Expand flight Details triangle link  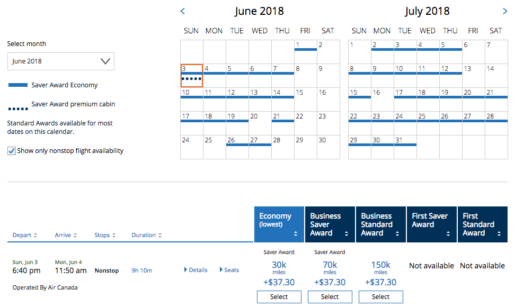[x=196, y=270]
